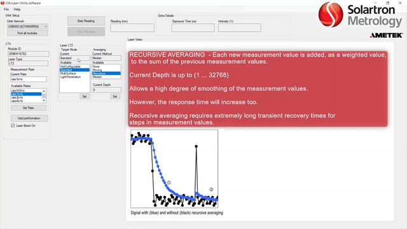Click the Start Reading button
This screenshot has height=229, width=407.
86,21
